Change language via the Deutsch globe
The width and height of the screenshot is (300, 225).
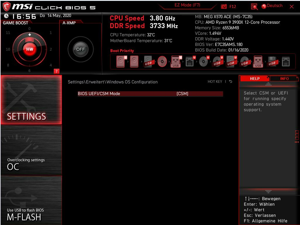point(272,6)
